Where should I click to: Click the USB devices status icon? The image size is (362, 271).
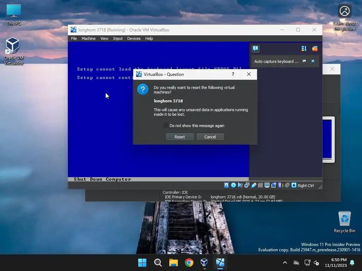point(253,185)
